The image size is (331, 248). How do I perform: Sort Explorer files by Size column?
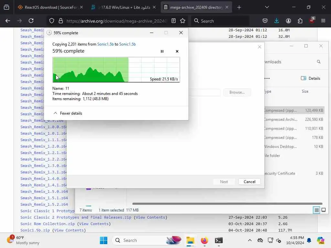pyautogui.click(x=305, y=91)
